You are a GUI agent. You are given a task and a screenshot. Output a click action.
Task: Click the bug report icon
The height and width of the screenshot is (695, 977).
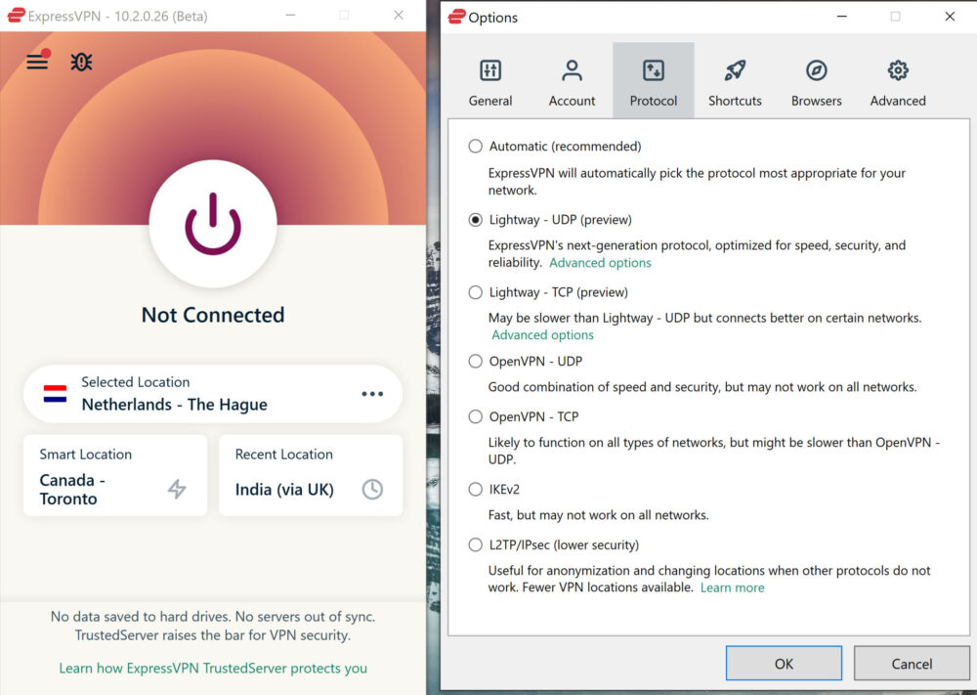[81, 61]
